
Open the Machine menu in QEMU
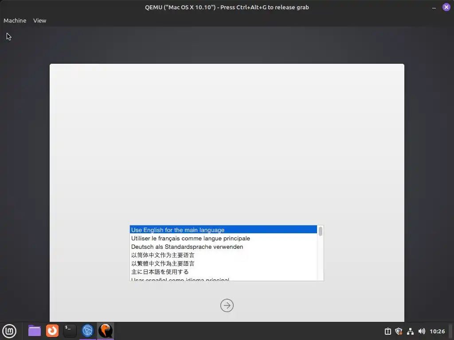pos(15,20)
